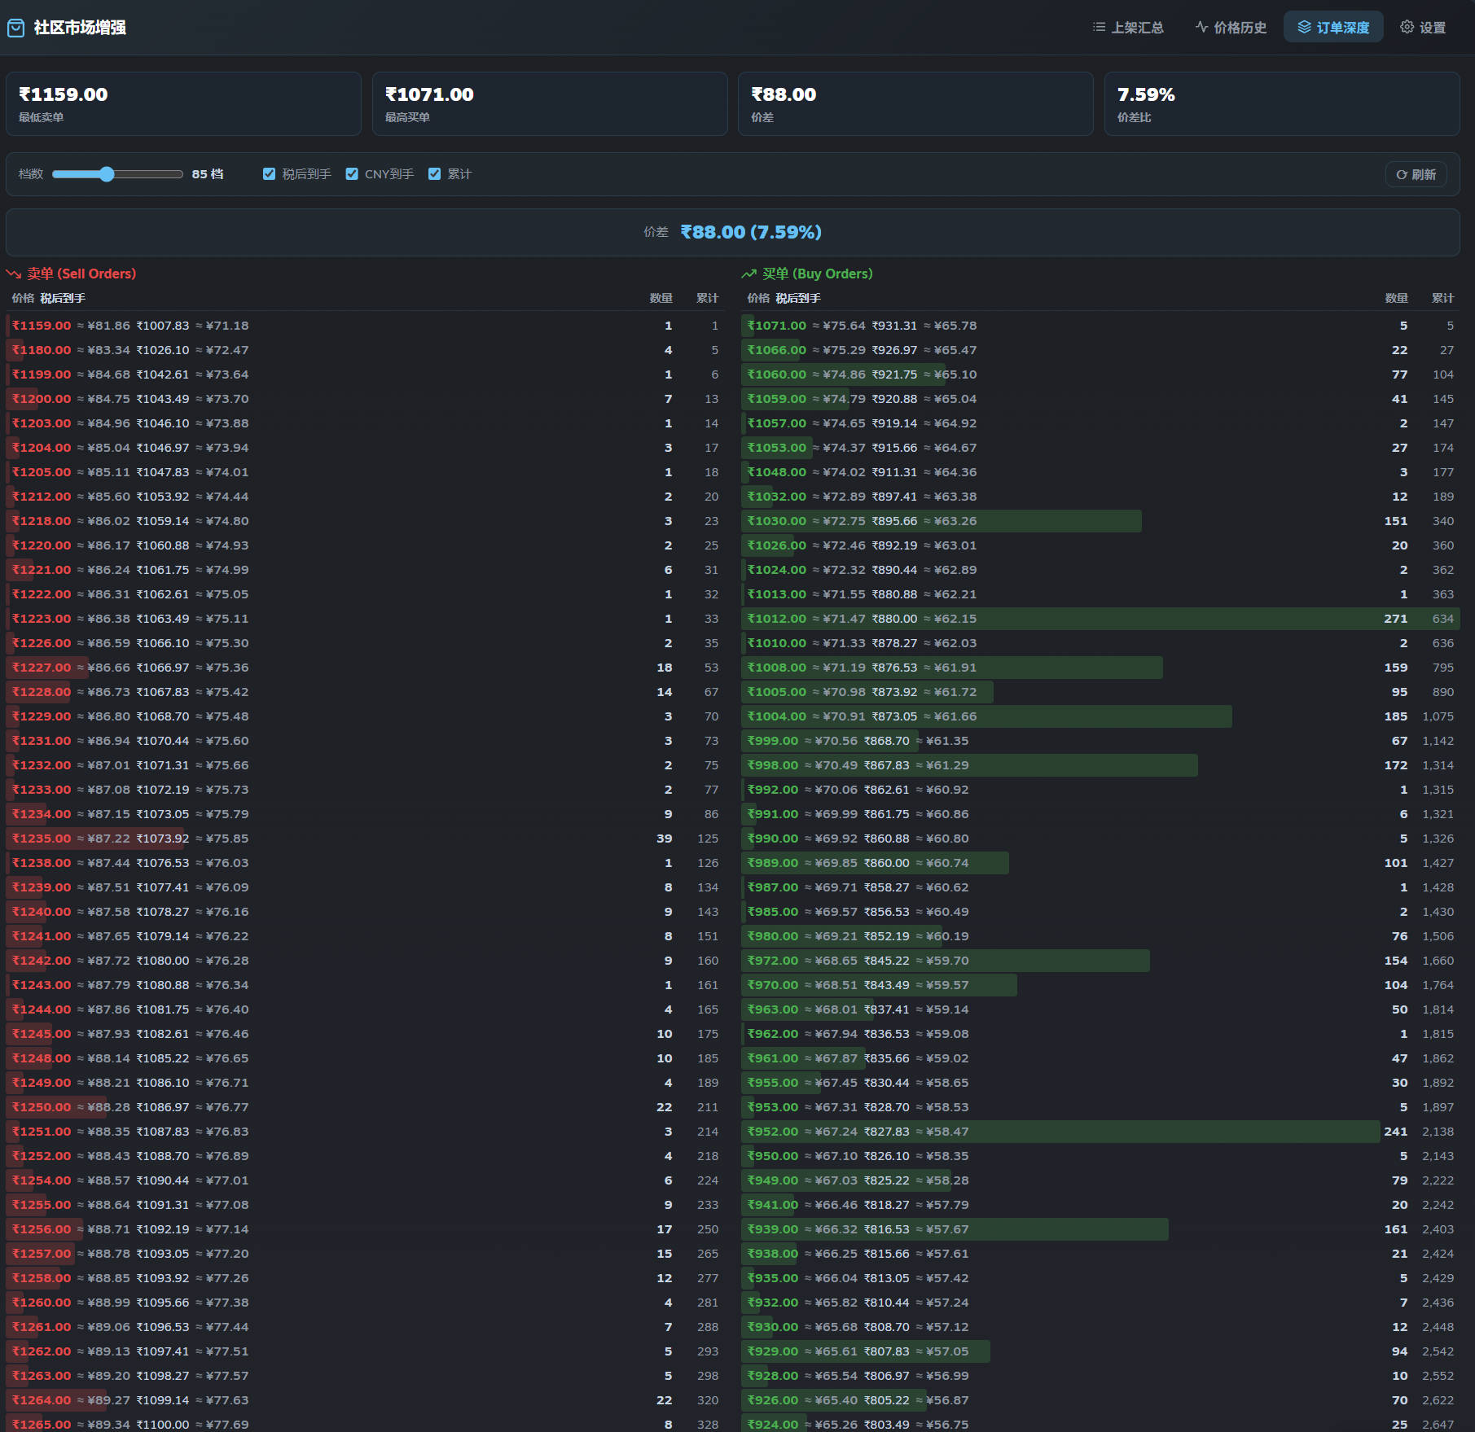Refresh the order book with 刷新
Screen dimensions: 1475x1432
click(x=1416, y=174)
